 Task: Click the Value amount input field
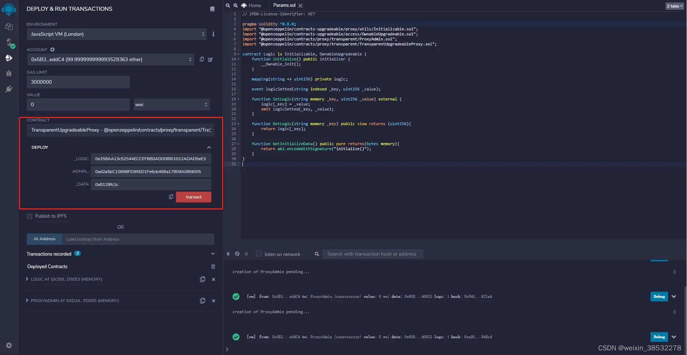pyautogui.click(x=78, y=104)
